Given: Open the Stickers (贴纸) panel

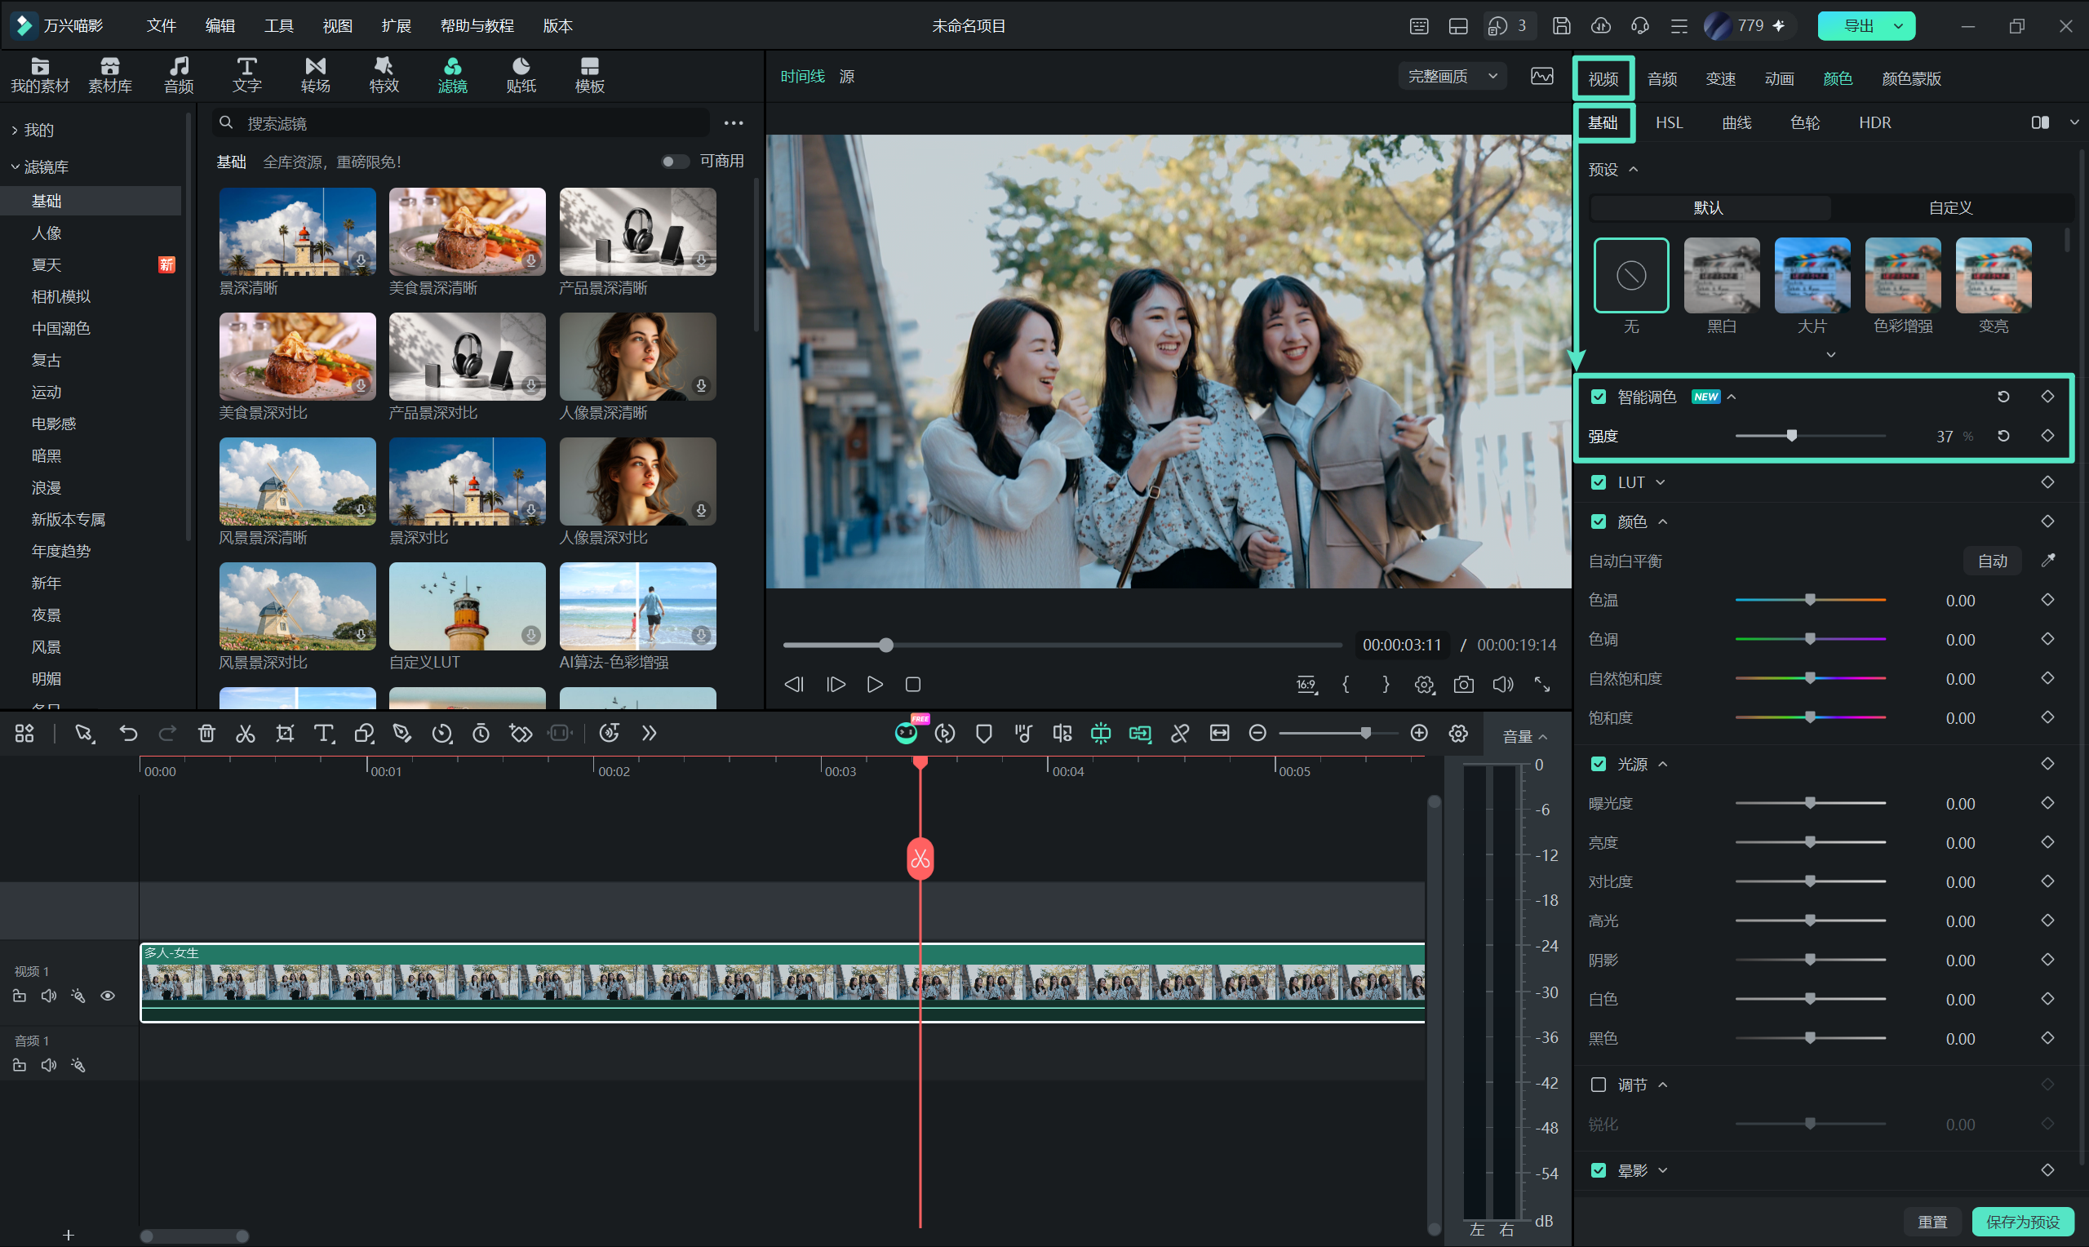Looking at the screenshot, I should coord(521,75).
